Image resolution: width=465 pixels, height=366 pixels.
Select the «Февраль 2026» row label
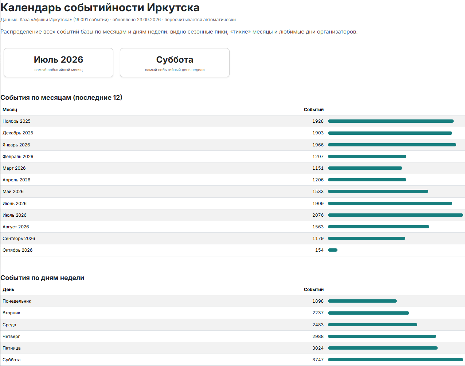18,157
